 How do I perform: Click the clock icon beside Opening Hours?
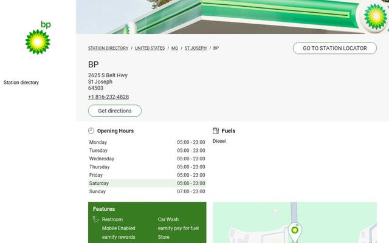pos(91,131)
